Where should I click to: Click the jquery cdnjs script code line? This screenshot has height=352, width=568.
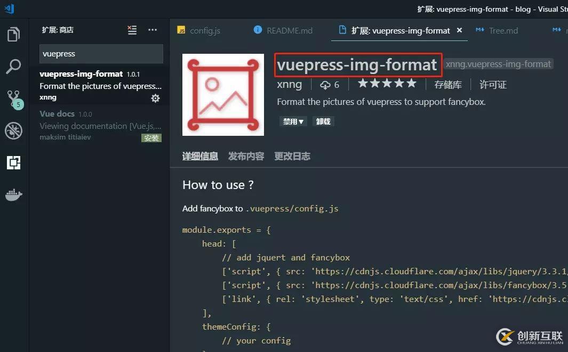coord(395,272)
